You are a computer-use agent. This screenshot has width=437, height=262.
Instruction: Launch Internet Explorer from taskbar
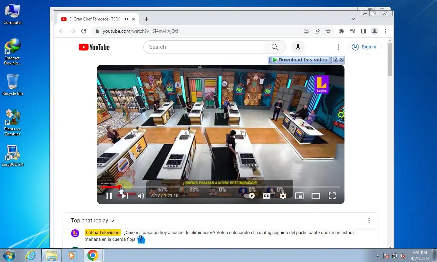click(30, 255)
